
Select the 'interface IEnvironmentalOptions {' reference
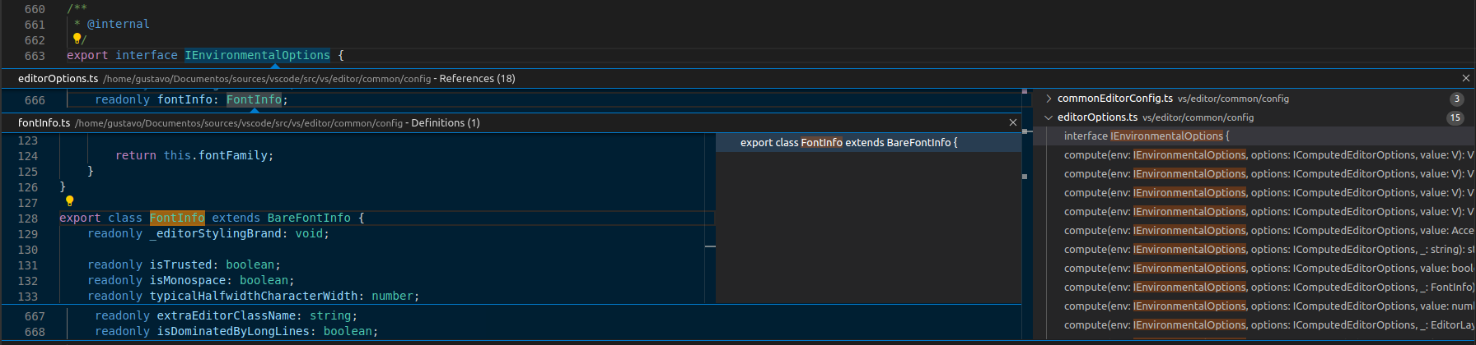[1254, 136]
